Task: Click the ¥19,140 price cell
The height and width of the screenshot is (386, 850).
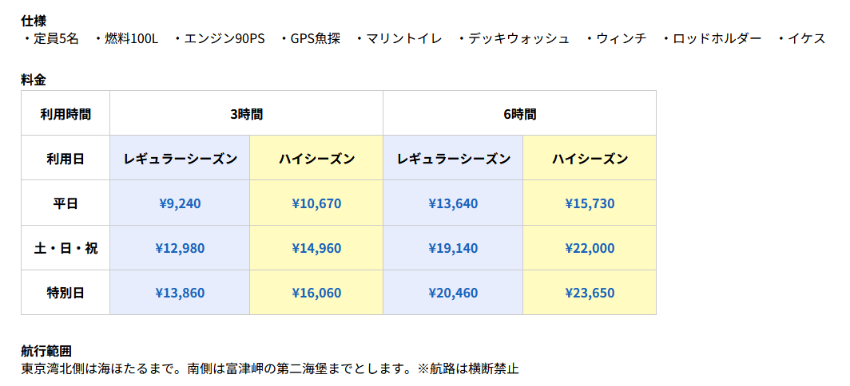Action: click(x=453, y=248)
